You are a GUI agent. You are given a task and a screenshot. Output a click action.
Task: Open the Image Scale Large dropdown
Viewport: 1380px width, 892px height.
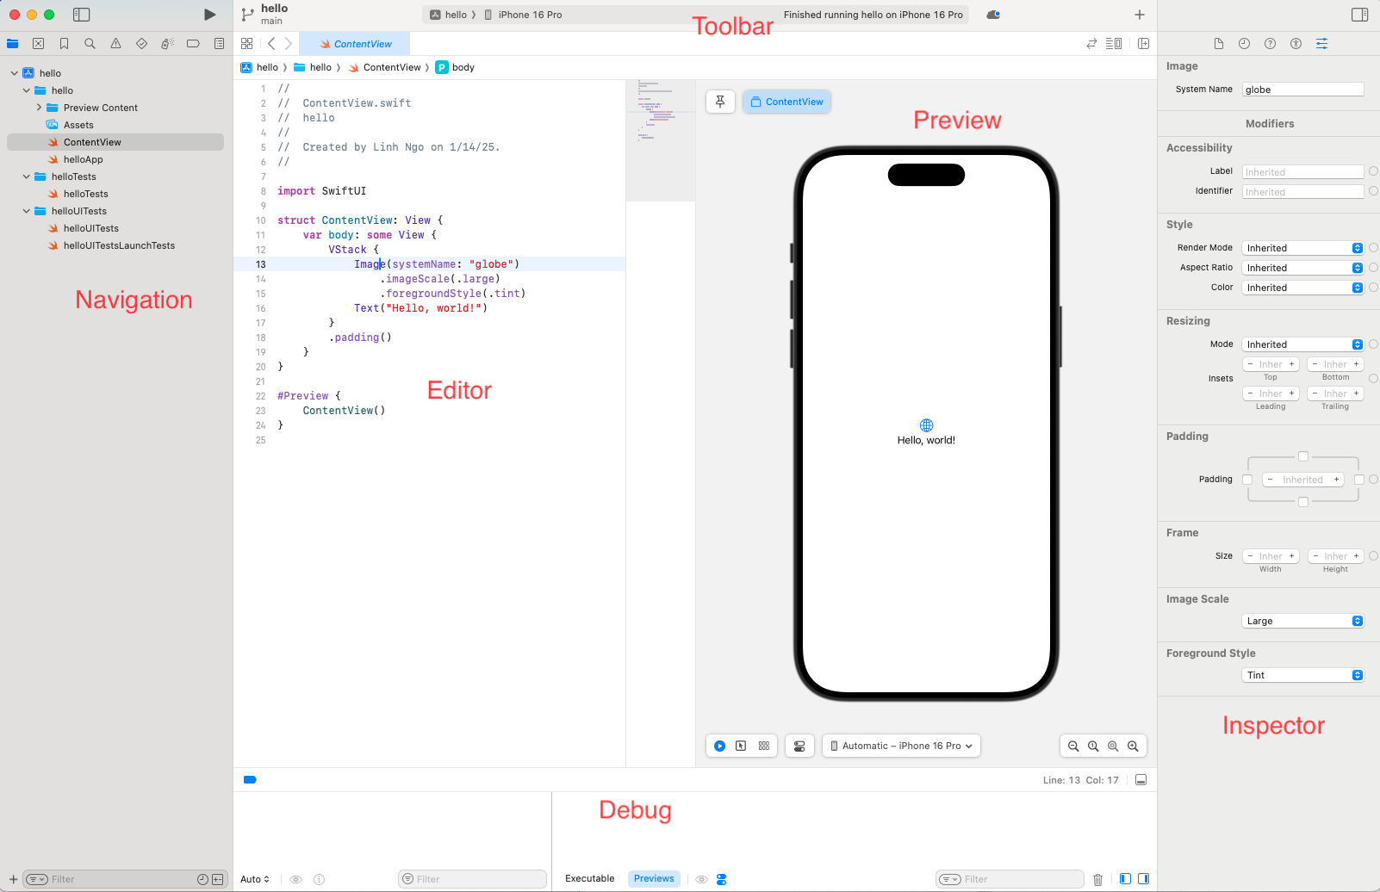pos(1302,621)
